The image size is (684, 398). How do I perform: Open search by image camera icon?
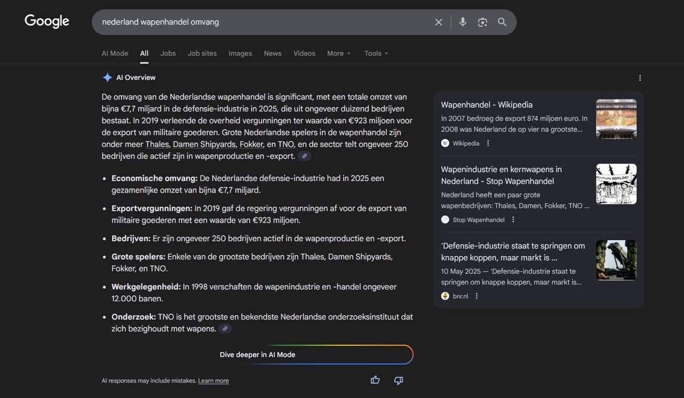[483, 22]
